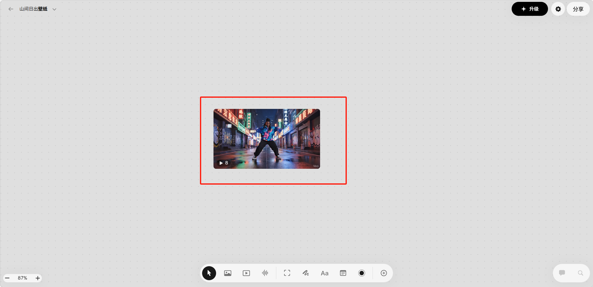The width and height of the screenshot is (593, 287).
Task: Pick the freehand draw tool
Action: [x=306, y=273]
